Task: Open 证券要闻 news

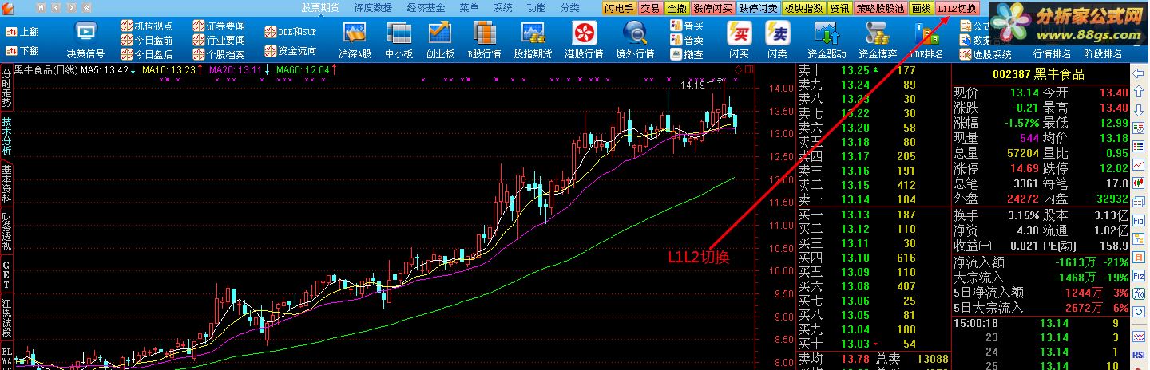Action: pos(219,26)
